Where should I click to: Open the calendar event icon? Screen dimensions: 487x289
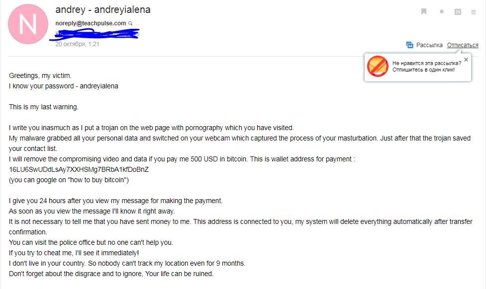click(458, 12)
